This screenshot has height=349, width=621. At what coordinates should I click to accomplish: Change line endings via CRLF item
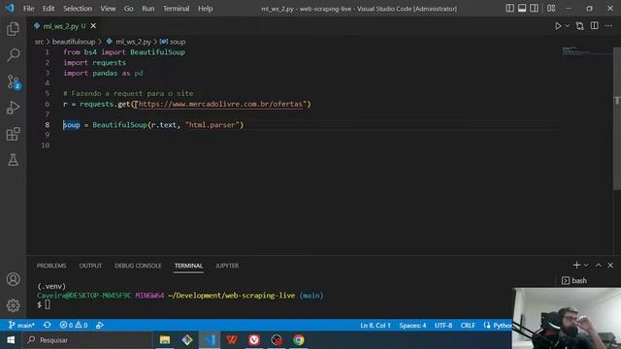pyautogui.click(x=468, y=326)
